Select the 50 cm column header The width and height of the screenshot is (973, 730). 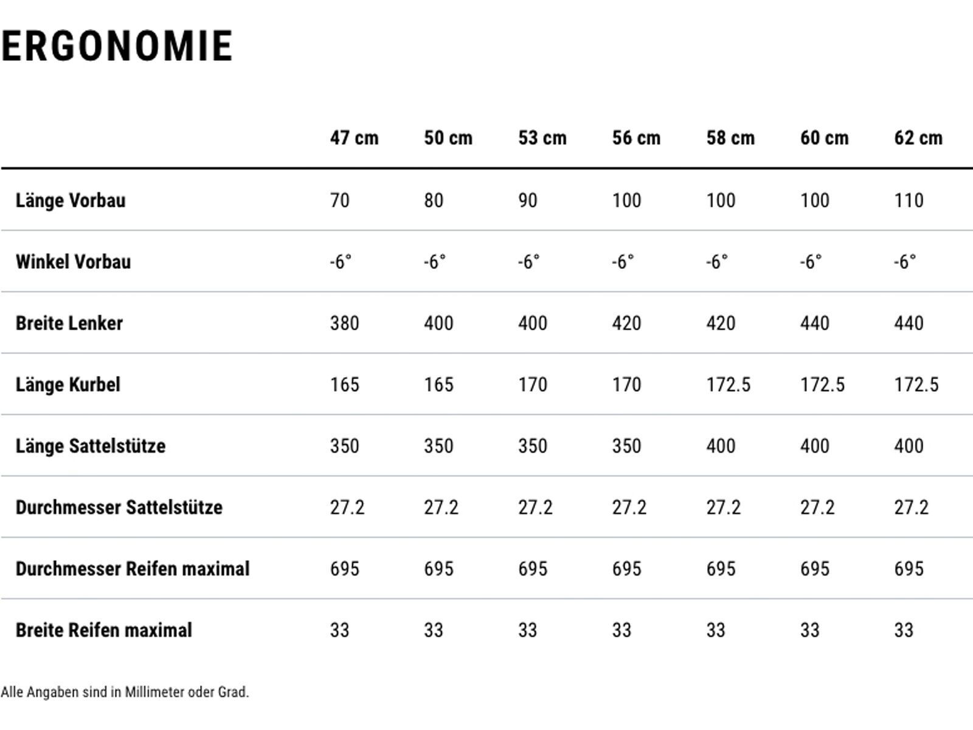pos(448,138)
